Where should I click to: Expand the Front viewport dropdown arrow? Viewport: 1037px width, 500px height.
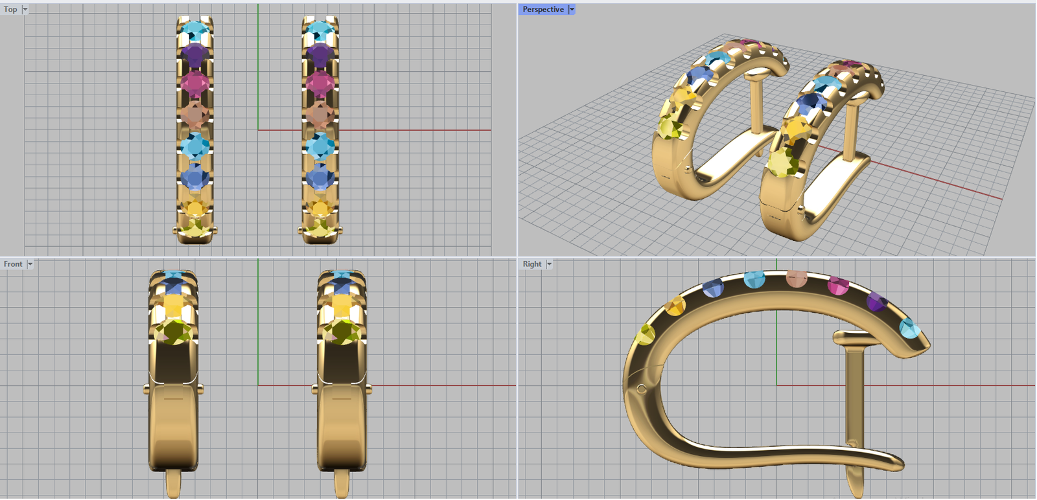30,264
